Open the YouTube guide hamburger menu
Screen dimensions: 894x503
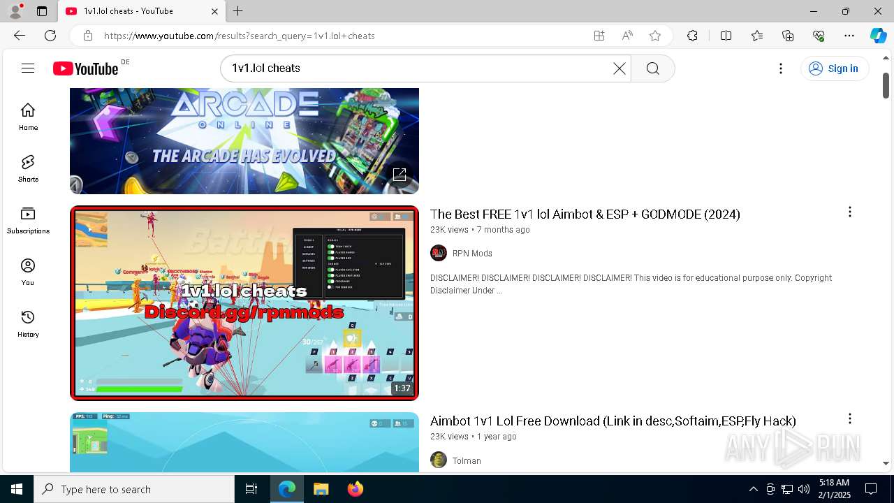click(x=28, y=68)
